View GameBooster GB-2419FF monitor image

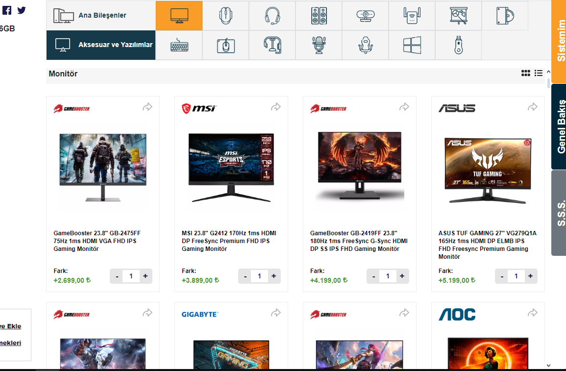360,165
